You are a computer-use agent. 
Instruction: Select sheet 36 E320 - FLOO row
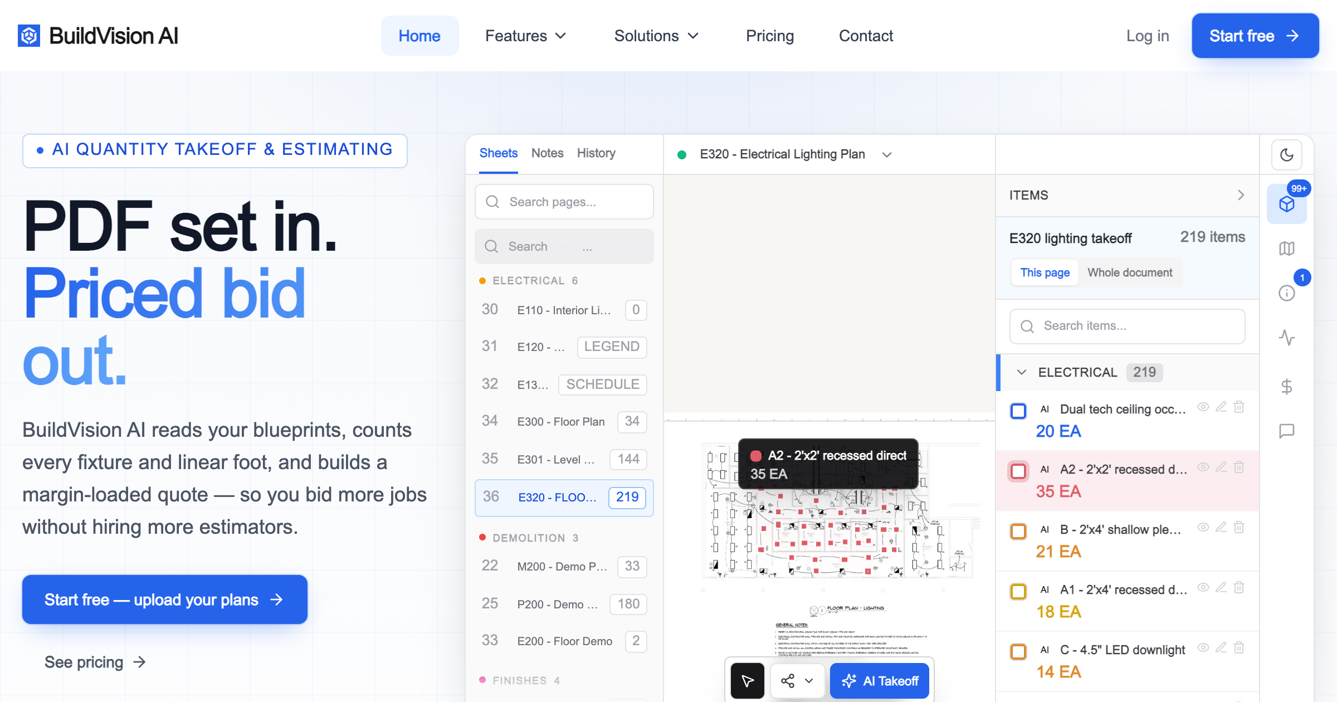click(564, 498)
